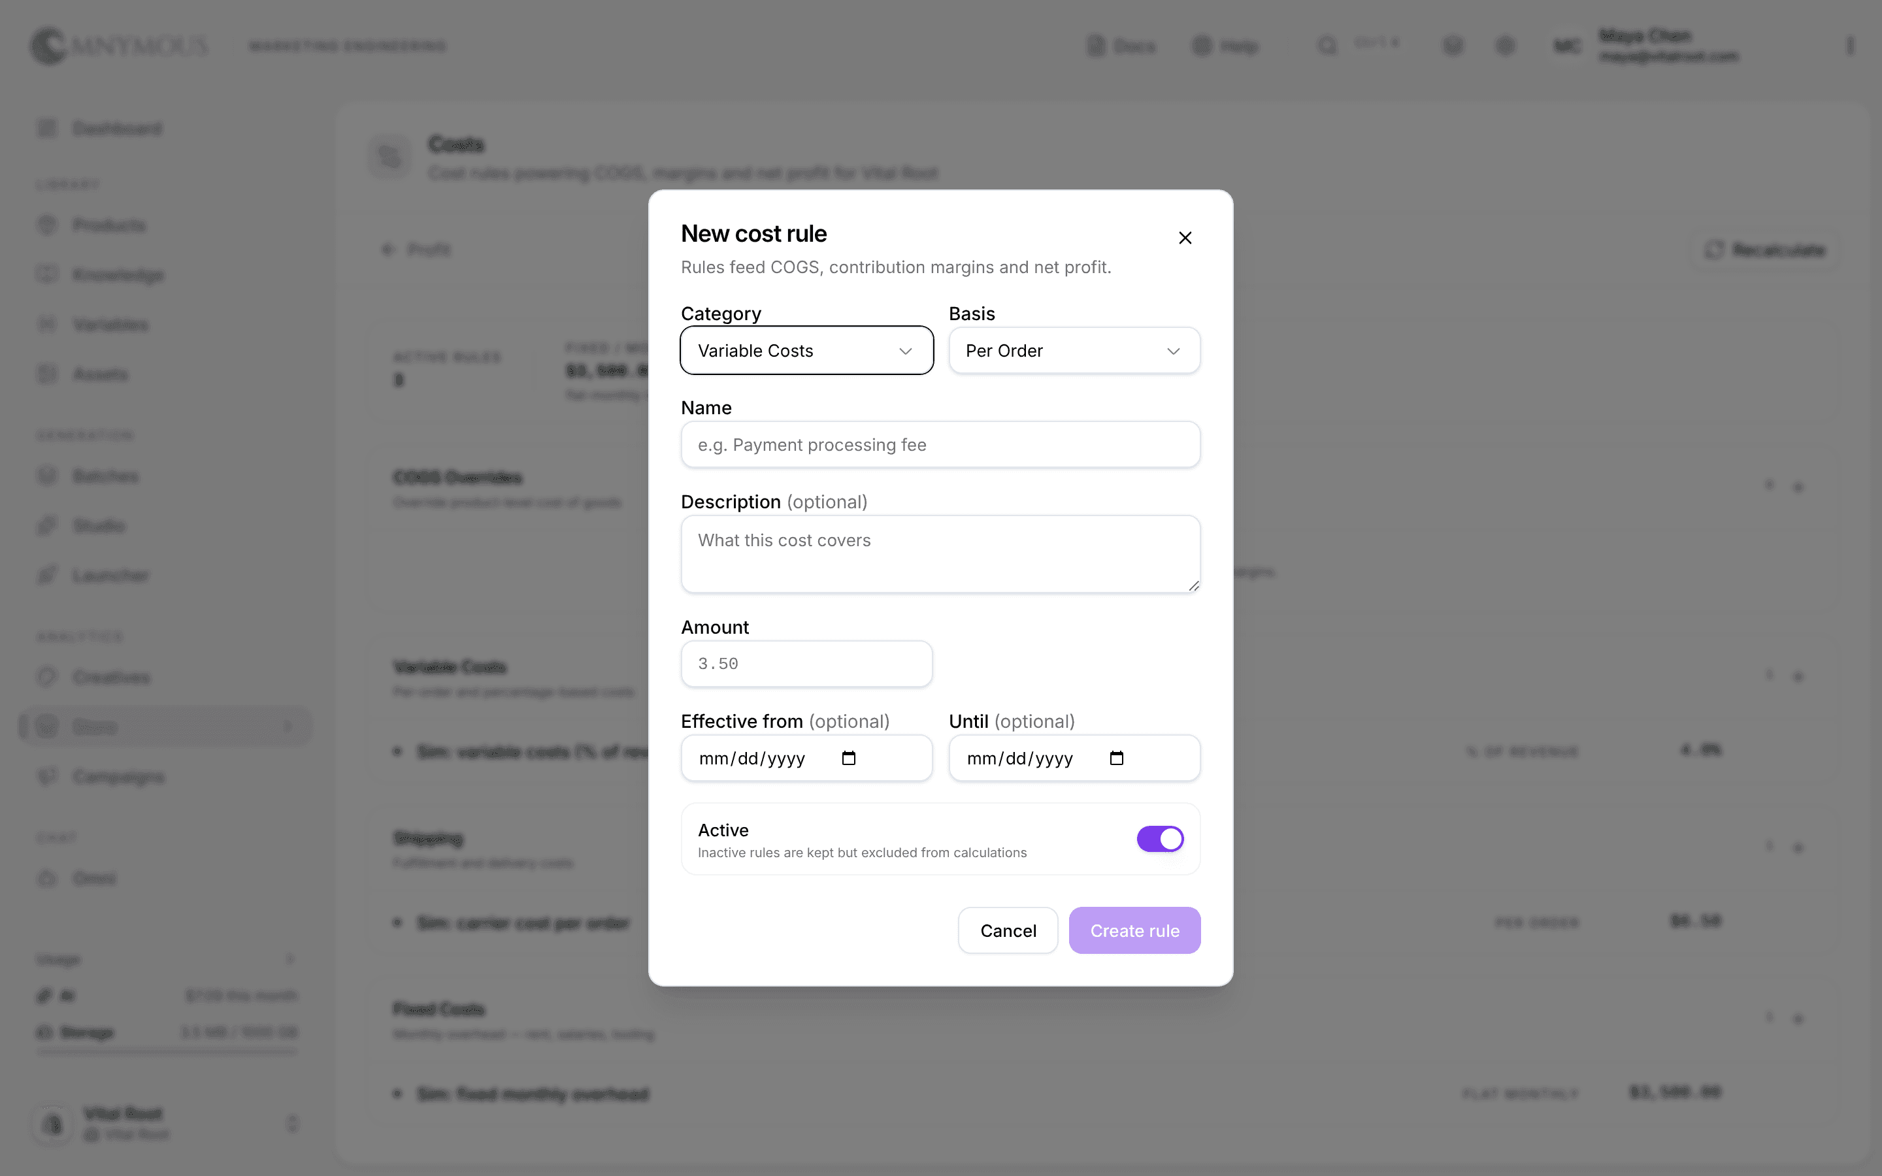
Task: Click the Creatives sidebar icon
Action: point(46,678)
